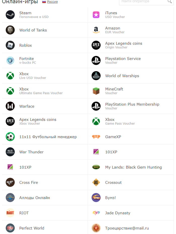This screenshot has height=234, width=176.
Task: Click the War Thunder icon
Action: pyautogui.click(x=10, y=152)
